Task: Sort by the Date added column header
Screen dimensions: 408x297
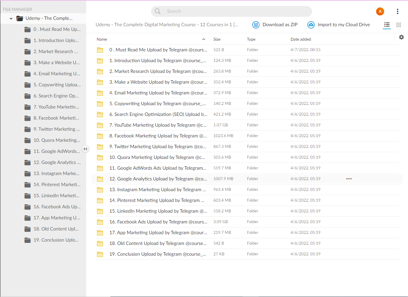Action: pos(301,39)
